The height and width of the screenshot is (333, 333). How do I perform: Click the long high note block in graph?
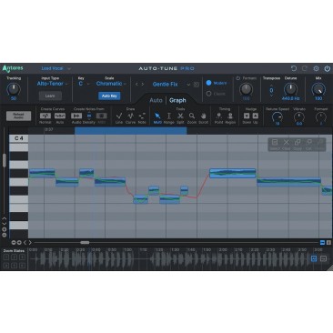coord(233,173)
